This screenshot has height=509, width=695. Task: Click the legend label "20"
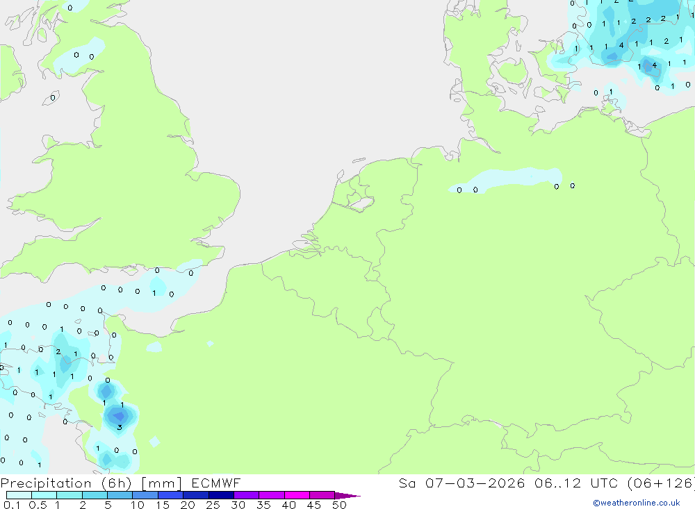click(x=188, y=505)
